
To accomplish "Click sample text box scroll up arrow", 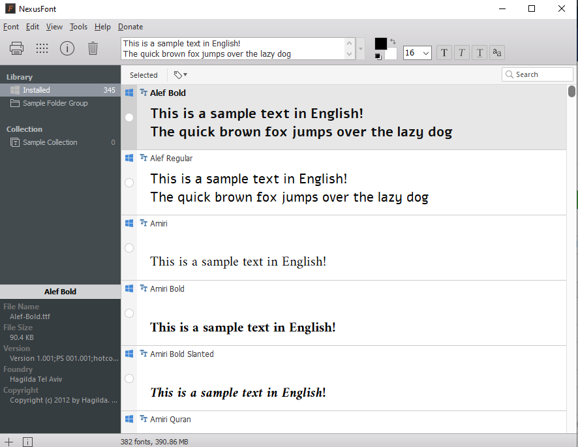I will (x=350, y=43).
